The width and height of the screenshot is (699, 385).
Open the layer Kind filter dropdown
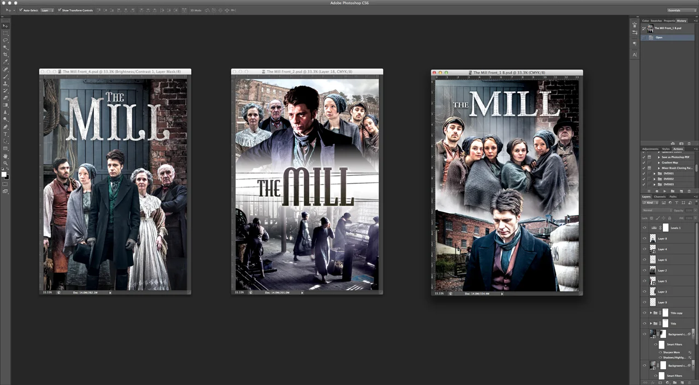click(x=650, y=202)
